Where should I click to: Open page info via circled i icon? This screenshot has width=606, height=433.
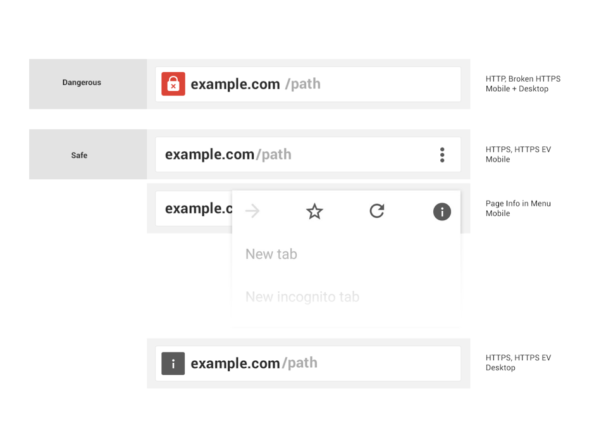[x=442, y=211]
